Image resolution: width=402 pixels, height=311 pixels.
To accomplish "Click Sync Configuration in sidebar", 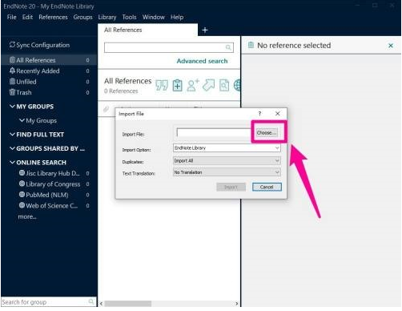I will pyautogui.click(x=39, y=45).
